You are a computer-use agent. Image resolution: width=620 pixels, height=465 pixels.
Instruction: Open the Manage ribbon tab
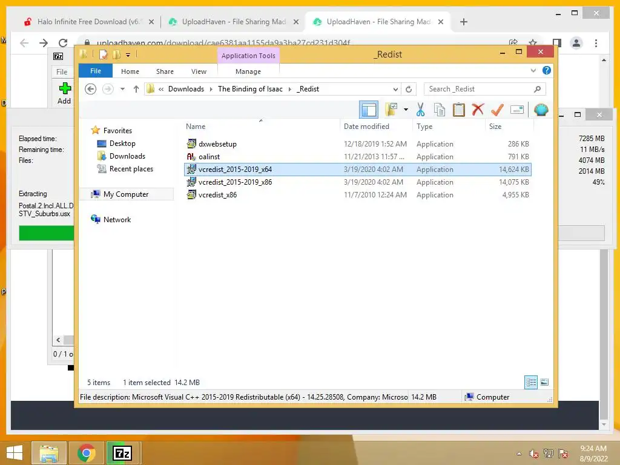[x=248, y=71]
